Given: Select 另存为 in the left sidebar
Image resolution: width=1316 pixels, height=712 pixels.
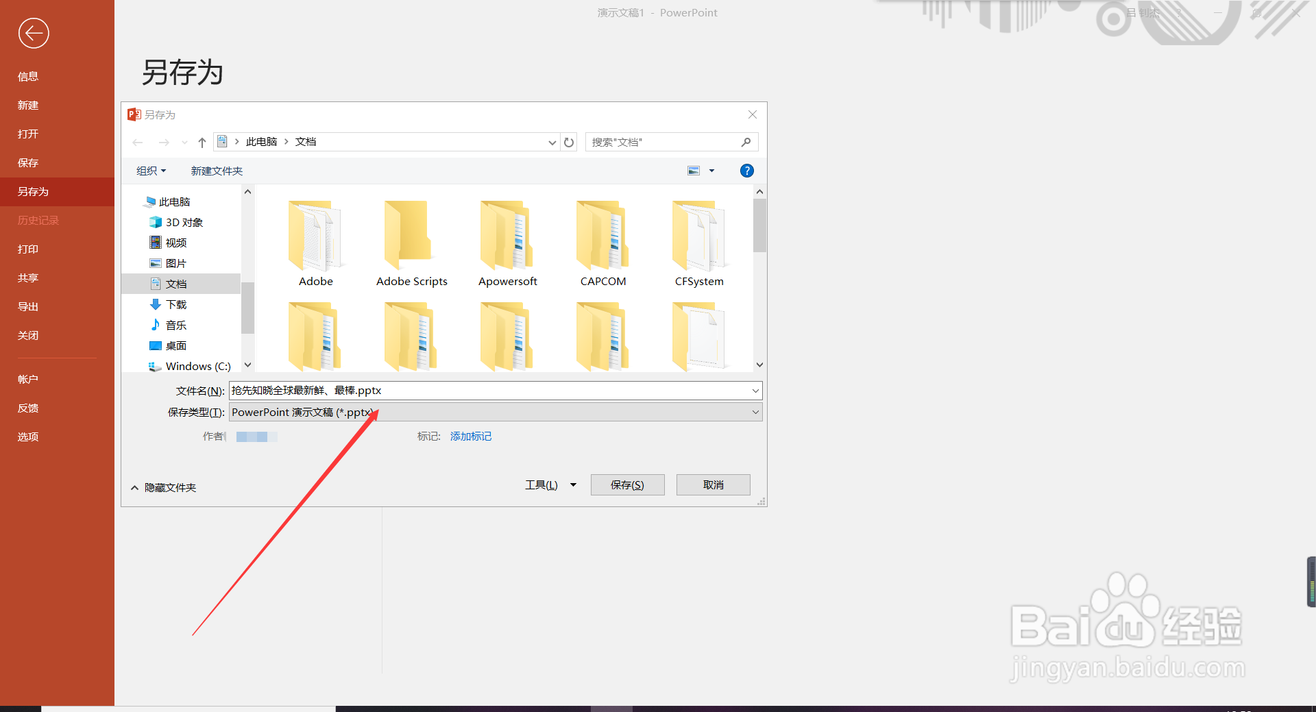Looking at the screenshot, I should (x=33, y=191).
